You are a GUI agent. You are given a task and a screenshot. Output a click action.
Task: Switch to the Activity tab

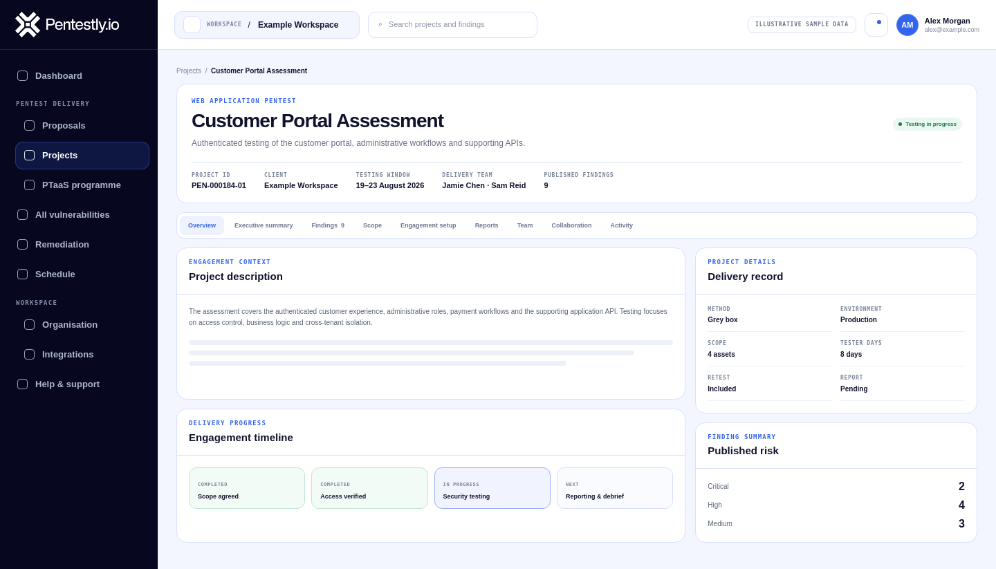point(622,225)
